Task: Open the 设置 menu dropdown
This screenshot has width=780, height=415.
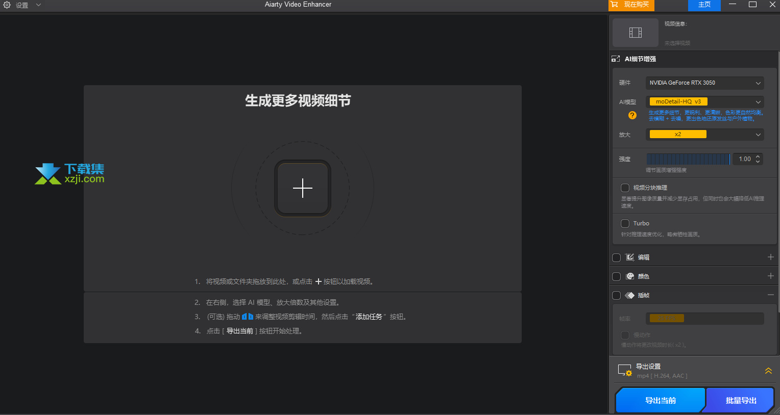Action: (38, 5)
